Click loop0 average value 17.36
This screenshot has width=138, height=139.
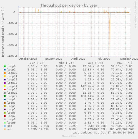point(87,66)
